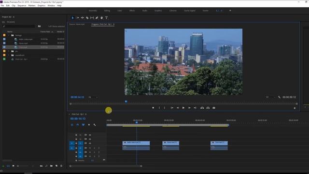Create a bin from the search query
Screen dimensions: 309x174
tap(39, 26)
